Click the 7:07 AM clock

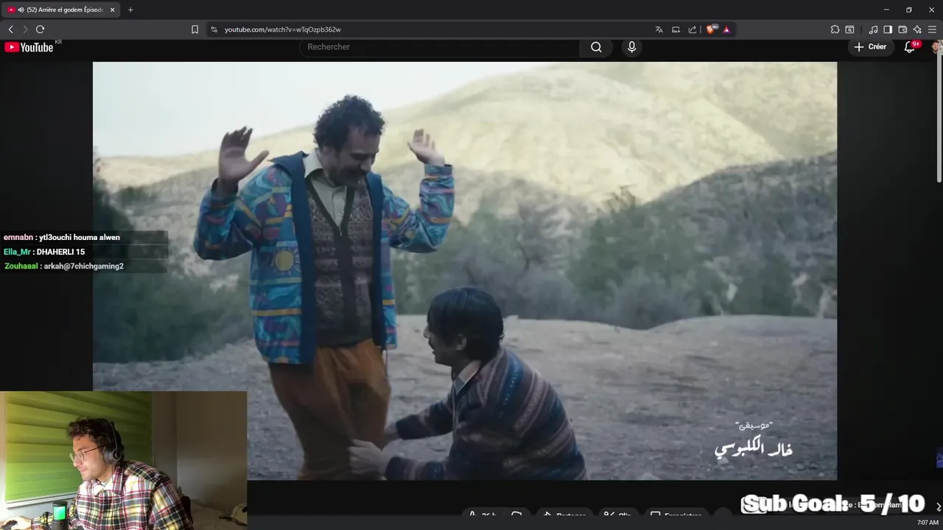click(x=928, y=523)
